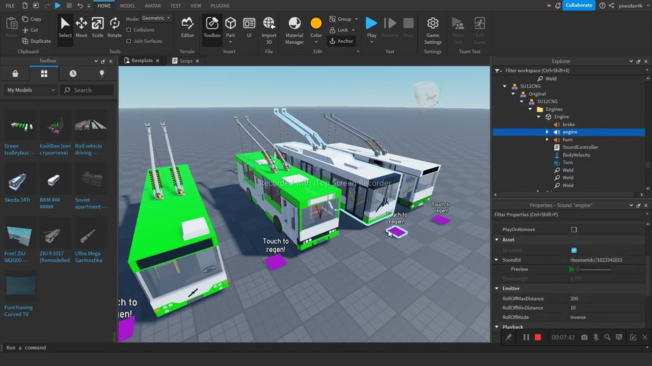Collapse the Engines folder in Explorer
Screen dimensions: 652x366
530,109
